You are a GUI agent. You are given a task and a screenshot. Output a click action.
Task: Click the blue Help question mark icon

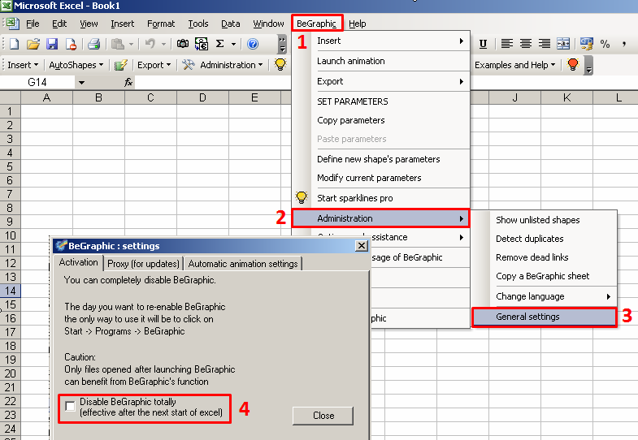[253, 44]
